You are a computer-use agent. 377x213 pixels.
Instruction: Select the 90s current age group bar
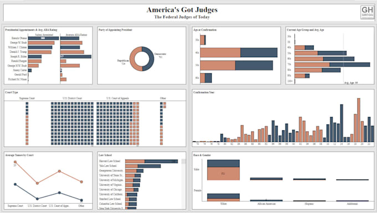click(x=302, y=76)
